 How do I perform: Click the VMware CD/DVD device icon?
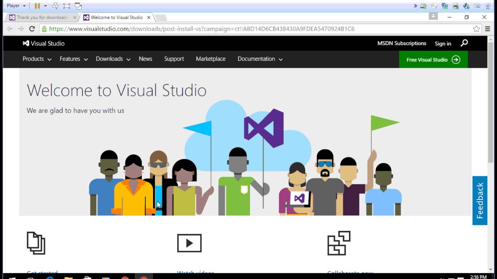pos(434,6)
